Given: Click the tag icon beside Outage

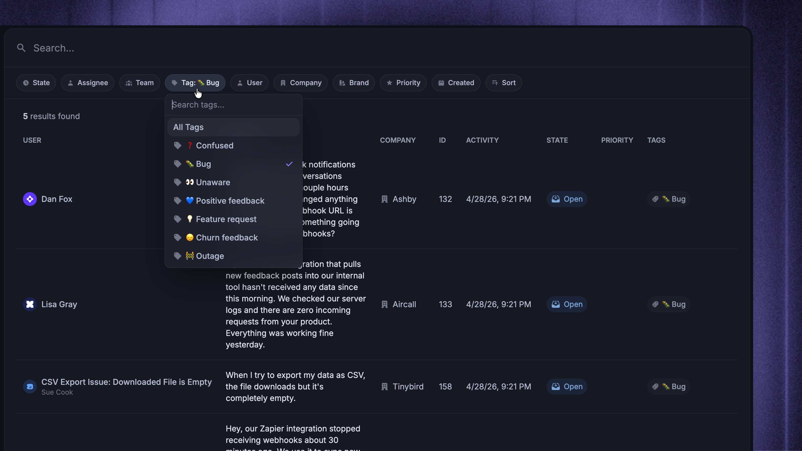Looking at the screenshot, I should coord(177,256).
